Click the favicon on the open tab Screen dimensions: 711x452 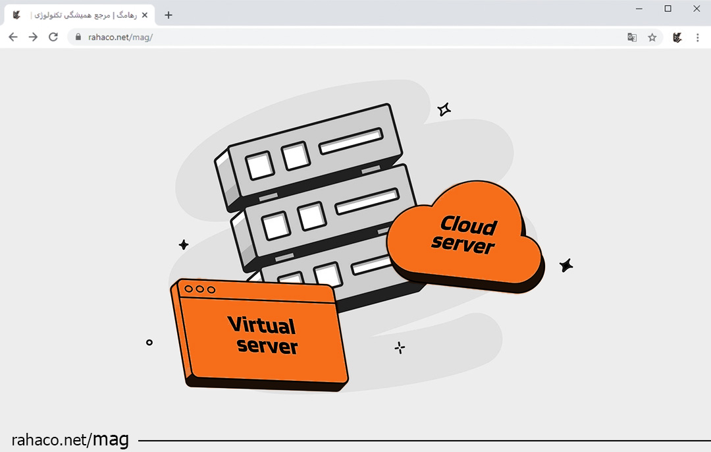[16, 15]
